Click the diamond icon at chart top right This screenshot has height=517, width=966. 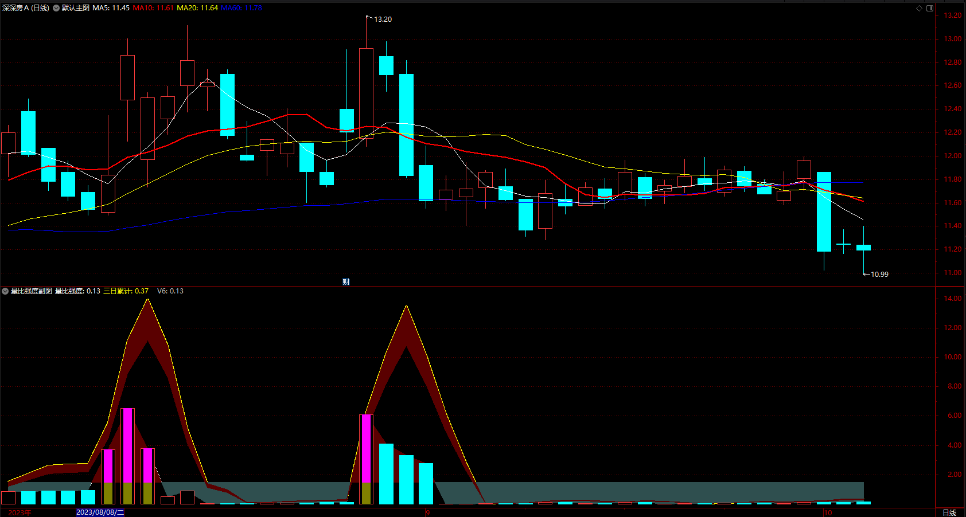(919, 8)
